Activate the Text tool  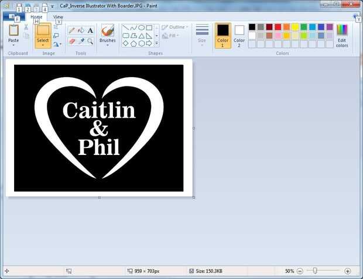pyautogui.click(x=90, y=30)
